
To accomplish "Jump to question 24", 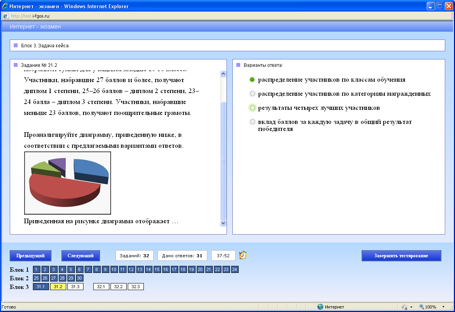I will [x=235, y=269].
